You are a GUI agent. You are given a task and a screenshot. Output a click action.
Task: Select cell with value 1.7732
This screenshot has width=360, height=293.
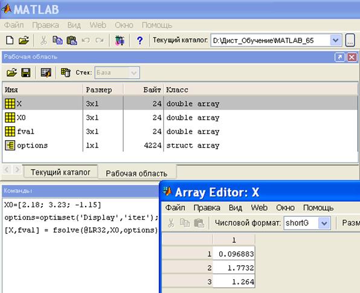(x=234, y=268)
